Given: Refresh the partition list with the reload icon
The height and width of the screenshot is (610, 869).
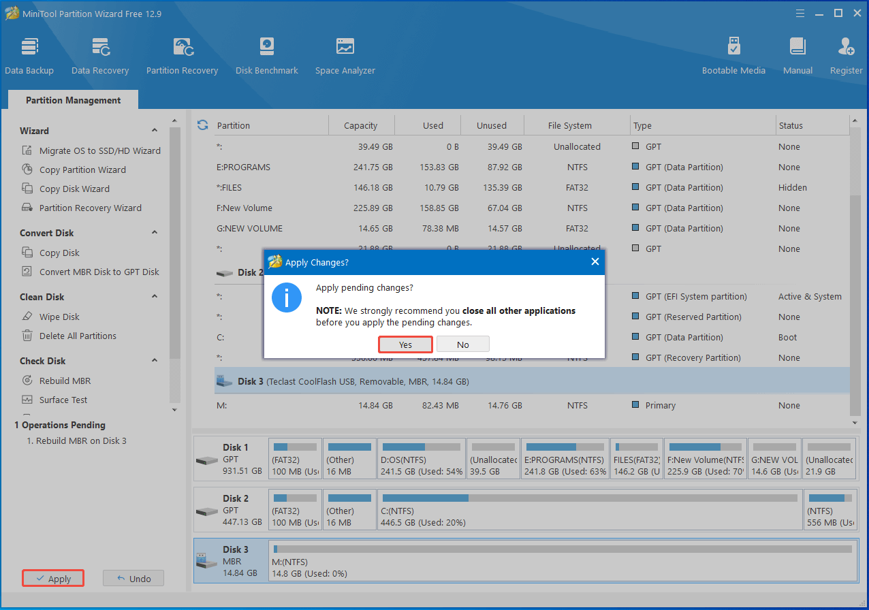Looking at the screenshot, I should click(x=202, y=125).
